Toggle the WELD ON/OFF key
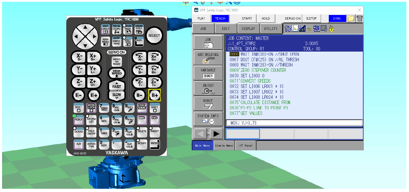 coord(91,132)
